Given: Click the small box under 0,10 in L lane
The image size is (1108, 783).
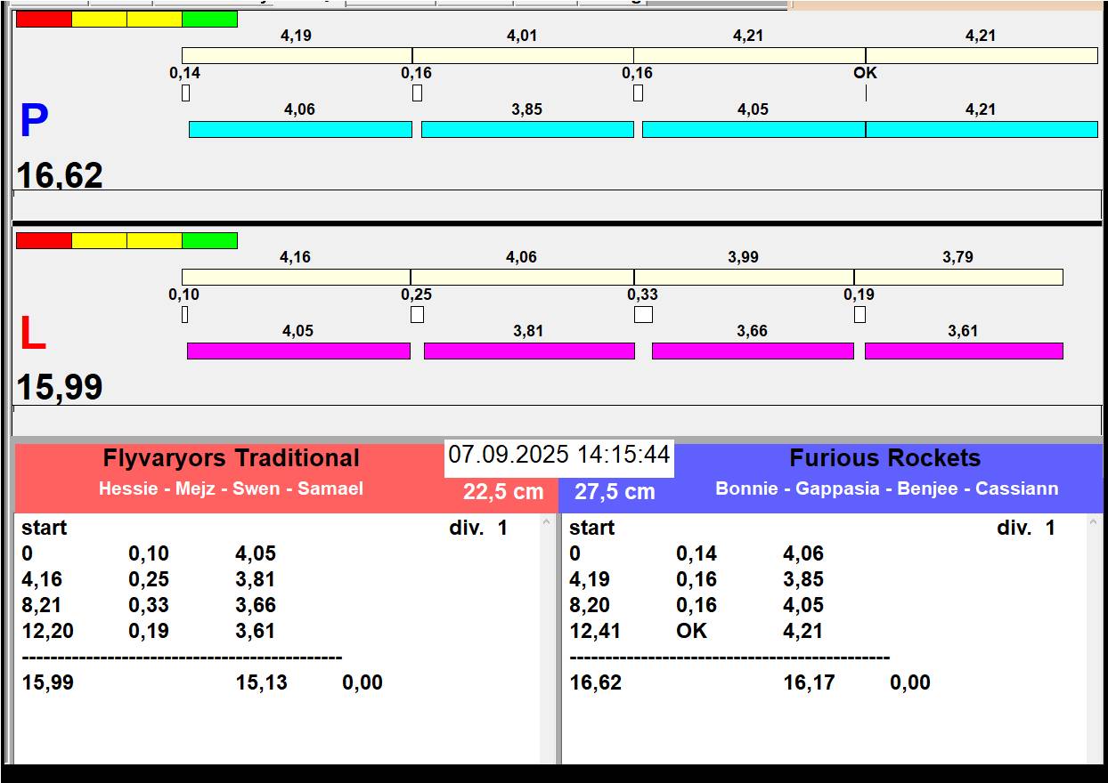Looking at the screenshot, I should click(184, 314).
